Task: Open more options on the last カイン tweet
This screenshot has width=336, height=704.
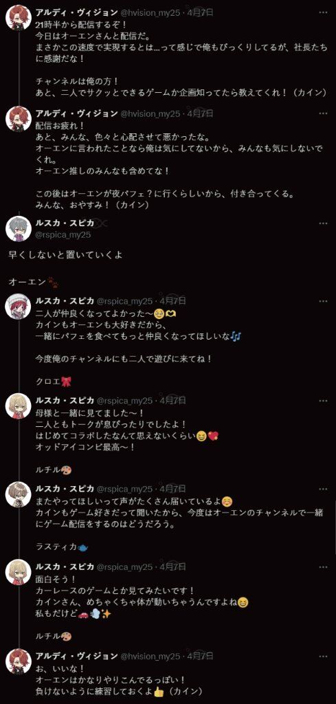Action: [323, 655]
